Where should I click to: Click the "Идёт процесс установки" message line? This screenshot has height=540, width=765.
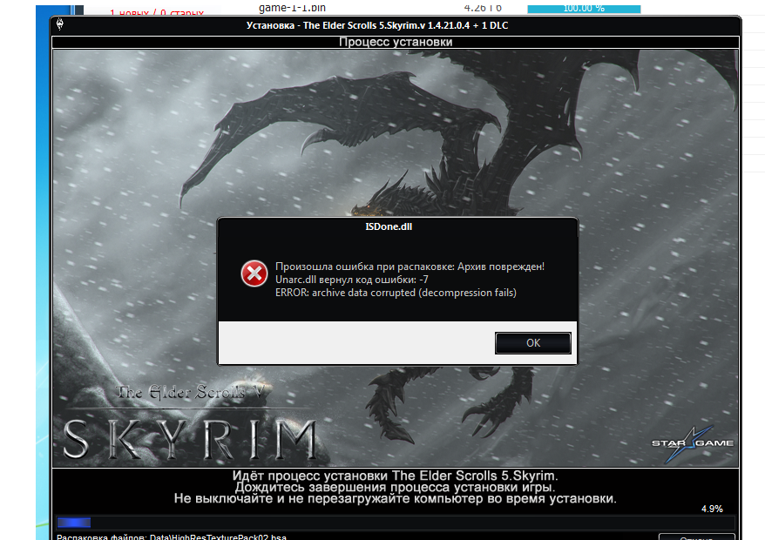(396, 476)
